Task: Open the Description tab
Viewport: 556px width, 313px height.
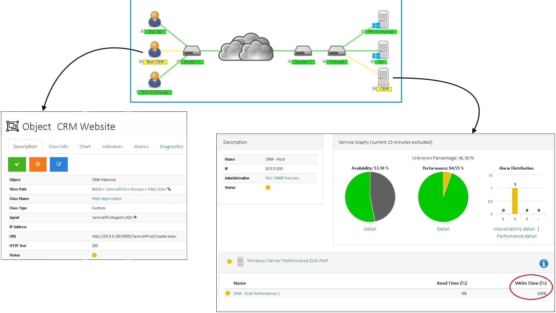Action: point(25,146)
